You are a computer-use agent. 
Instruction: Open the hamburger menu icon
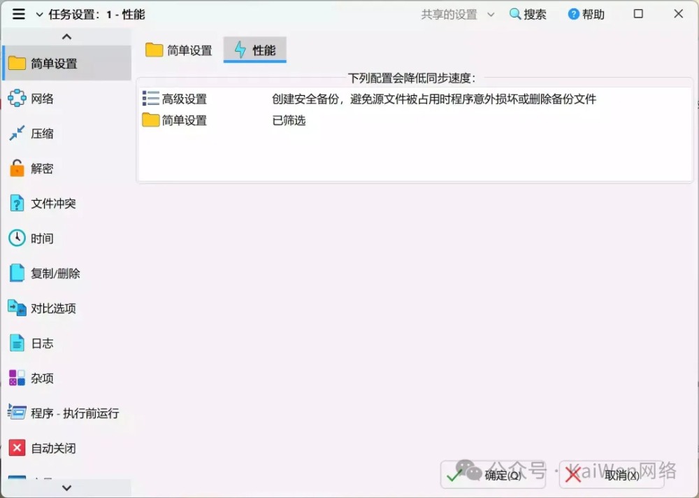click(x=19, y=14)
